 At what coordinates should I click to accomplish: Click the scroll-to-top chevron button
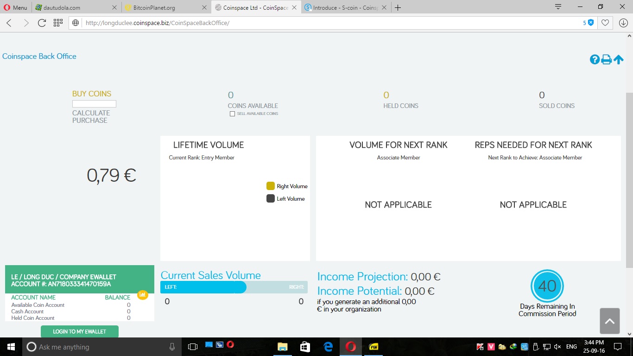tap(609, 321)
